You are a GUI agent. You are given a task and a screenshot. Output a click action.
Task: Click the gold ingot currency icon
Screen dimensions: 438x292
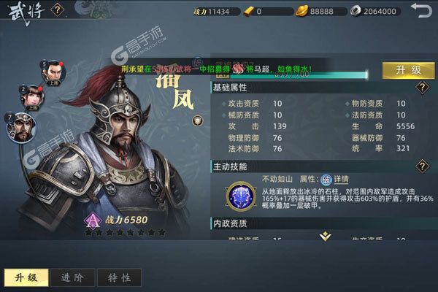click(x=301, y=11)
